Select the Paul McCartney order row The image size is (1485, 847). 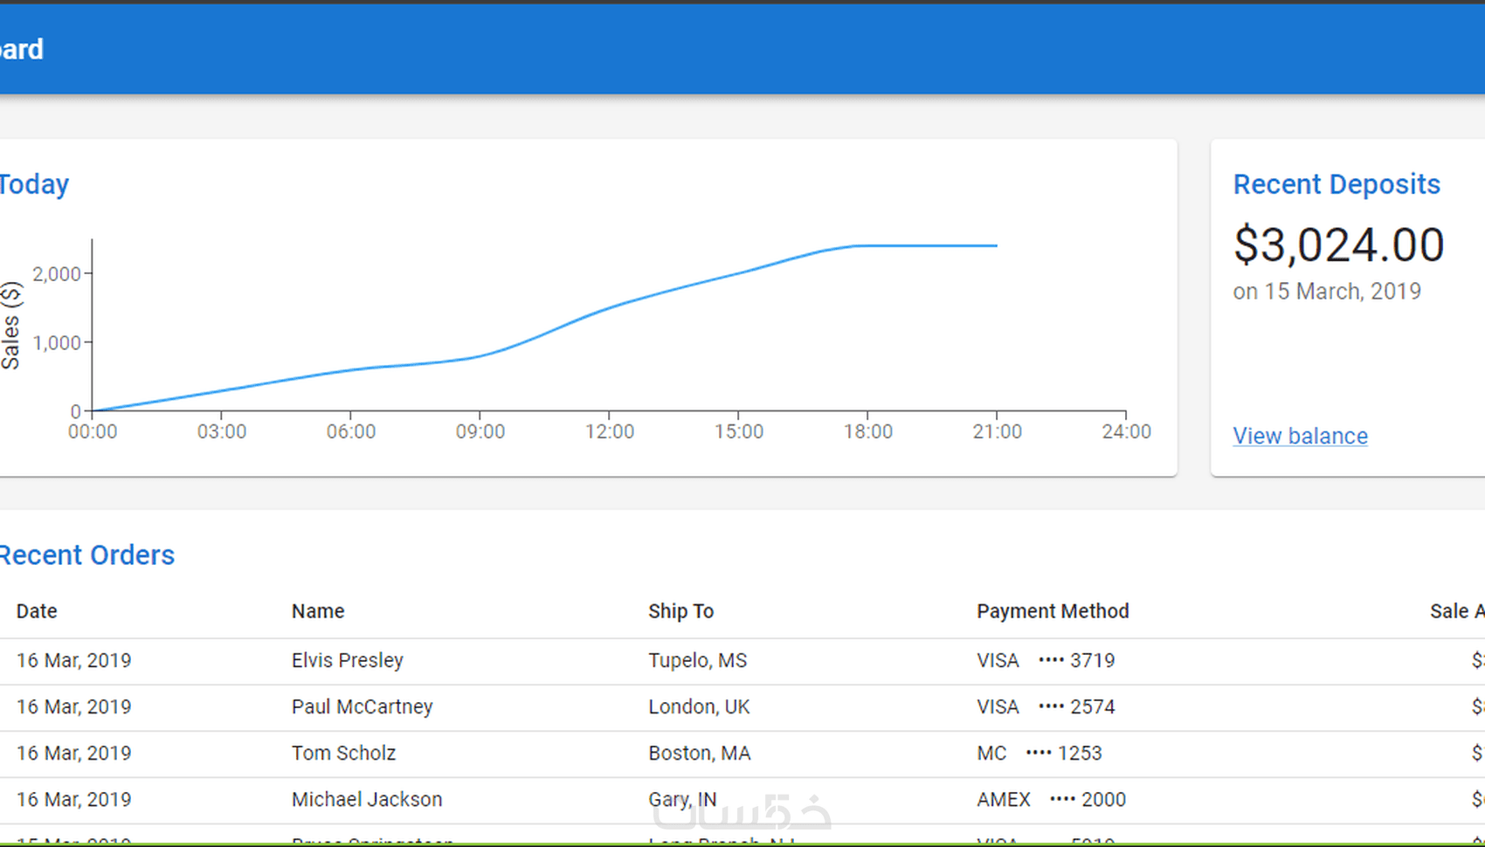[x=742, y=707]
